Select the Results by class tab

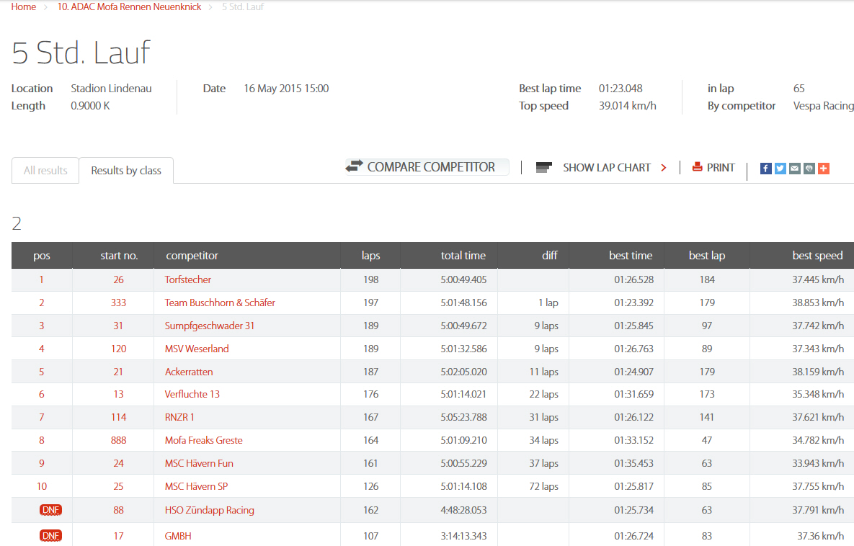coord(126,171)
